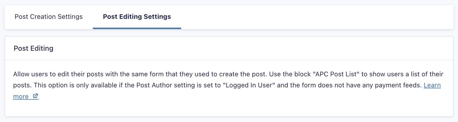Select the Post Editing Settings tab
This screenshot has width=458, height=122.
[x=137, y=17]
